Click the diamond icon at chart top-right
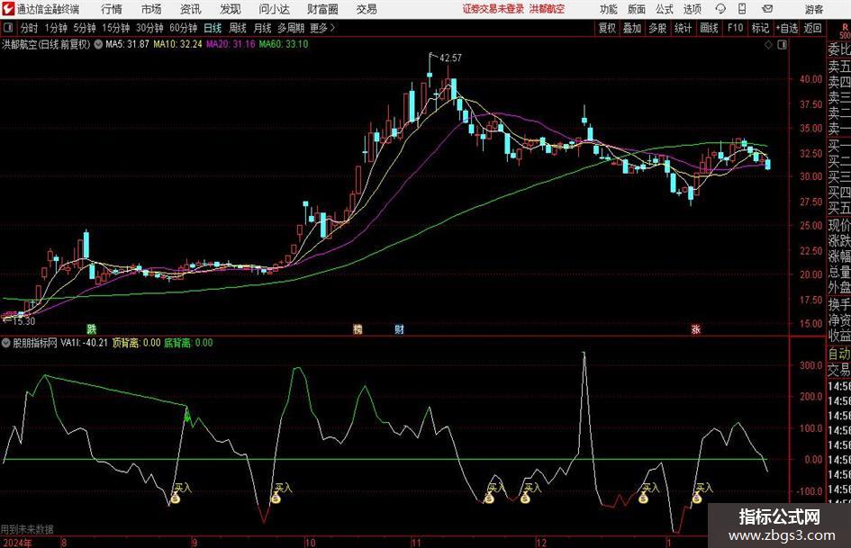 click(x=768, y=45)
